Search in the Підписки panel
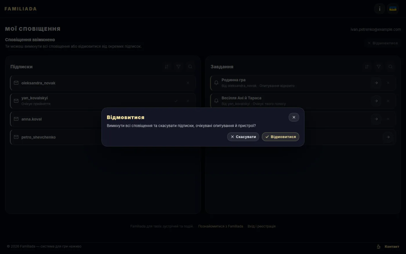Viewport: 406px width, 254px height. click(x=190, y=67)
